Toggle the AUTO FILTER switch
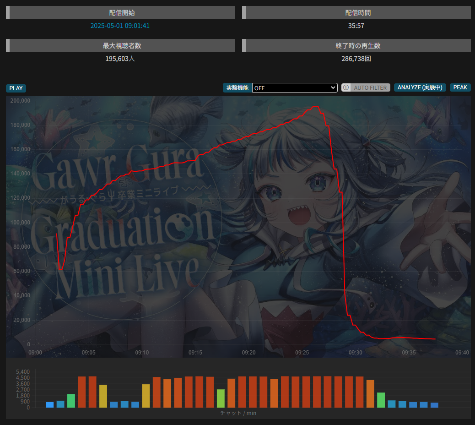 coord(366,87)
